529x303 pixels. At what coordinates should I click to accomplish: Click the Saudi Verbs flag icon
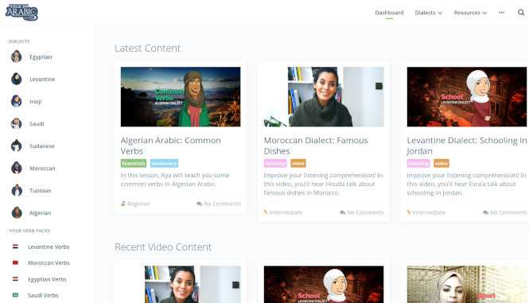16,295
